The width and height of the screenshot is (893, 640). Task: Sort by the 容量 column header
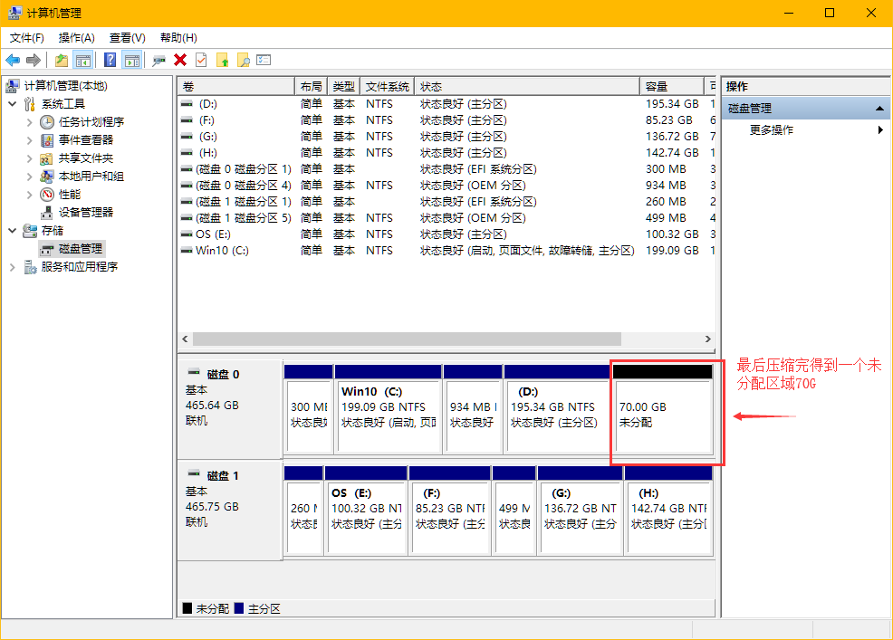coord(671,87)
